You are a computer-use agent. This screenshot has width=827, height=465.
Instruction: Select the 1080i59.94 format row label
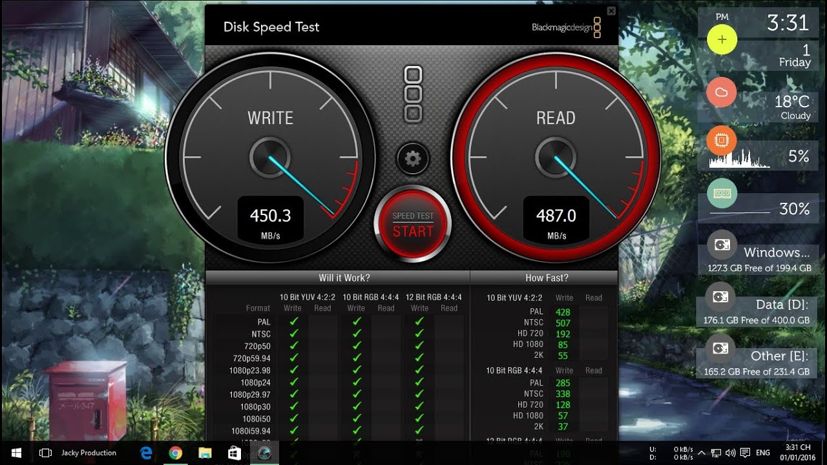coord(251,431)
